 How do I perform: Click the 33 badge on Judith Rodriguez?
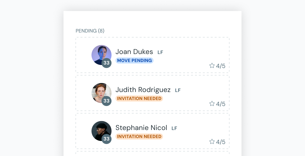(106, 101)
